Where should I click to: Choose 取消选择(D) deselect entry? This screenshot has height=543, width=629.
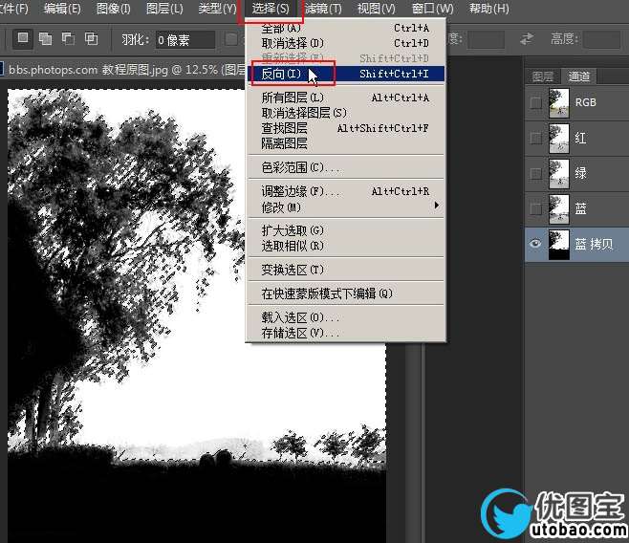[x=346, y=43]
